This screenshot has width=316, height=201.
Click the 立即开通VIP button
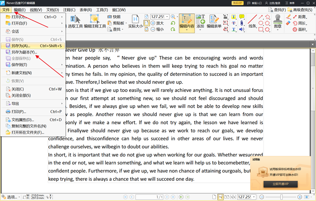(280, 184)
